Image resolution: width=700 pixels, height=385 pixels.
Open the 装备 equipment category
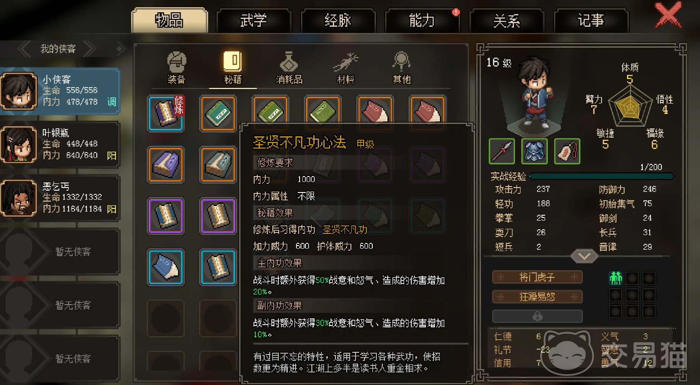(x=177, y=68)
